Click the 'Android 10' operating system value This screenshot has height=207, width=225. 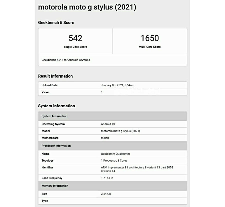108,124
